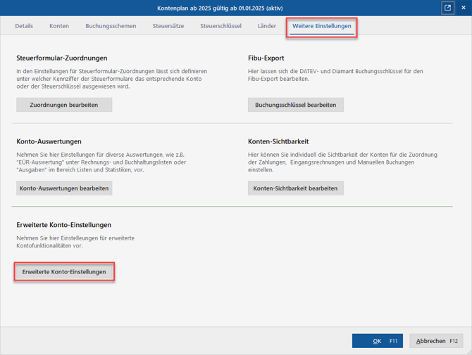Close the Kontenplan dialog with the X

coord(463,8)
